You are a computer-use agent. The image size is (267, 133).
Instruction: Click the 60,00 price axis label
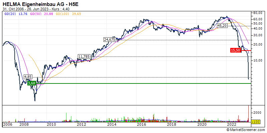(257, 19)
